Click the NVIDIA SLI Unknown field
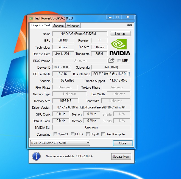The width and height of the screenshot is (181, 179). tap(91, 127)
